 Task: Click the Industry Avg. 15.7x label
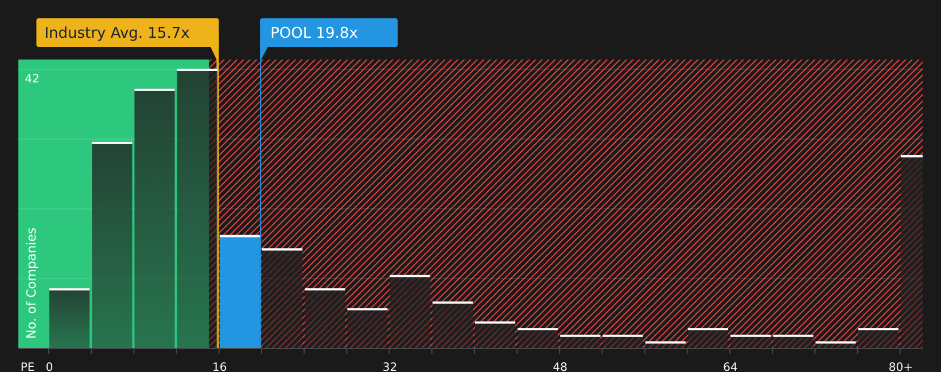pos(127,33)
